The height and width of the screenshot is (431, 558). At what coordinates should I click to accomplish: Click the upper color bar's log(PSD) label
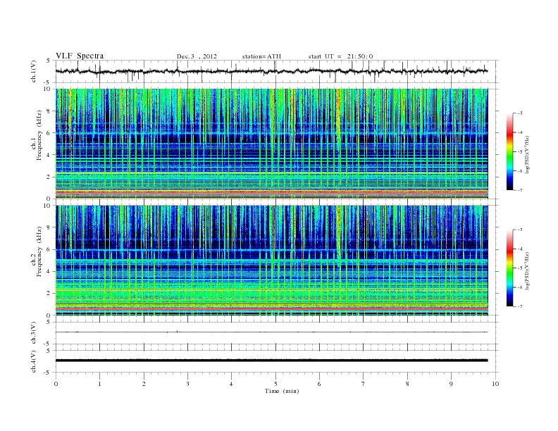(x=528, y=155)
